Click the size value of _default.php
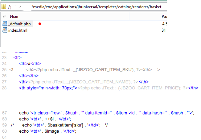 164,24
